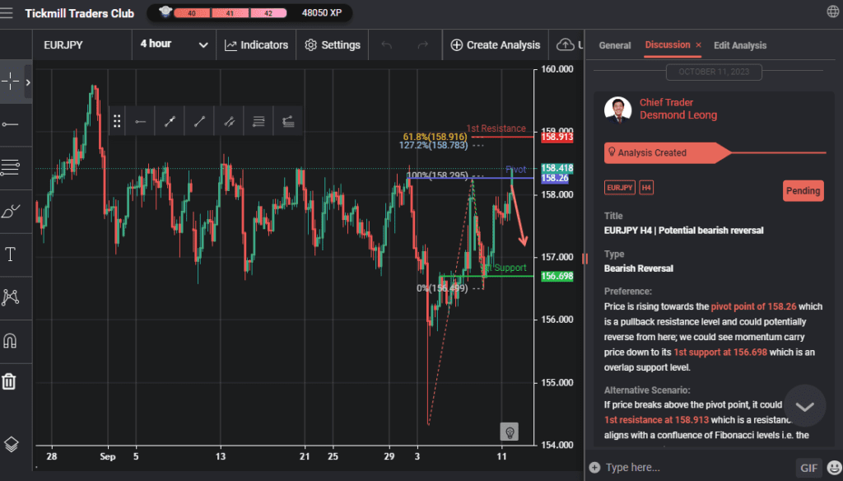Click the panel resize handle
This screenshot has width=843, height=481.
[x=585, y=259]
